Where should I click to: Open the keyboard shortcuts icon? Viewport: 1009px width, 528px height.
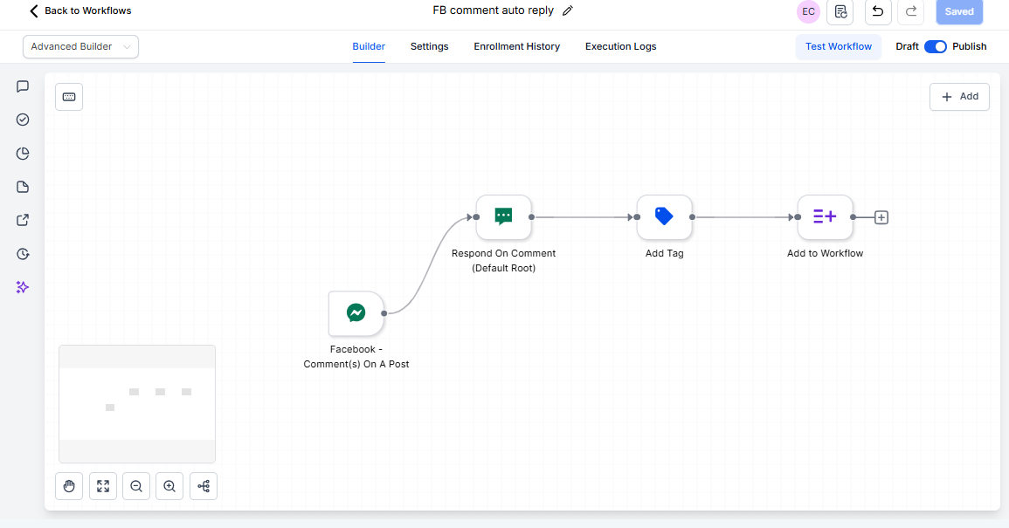pyautogui.click(x=69, y=97)
